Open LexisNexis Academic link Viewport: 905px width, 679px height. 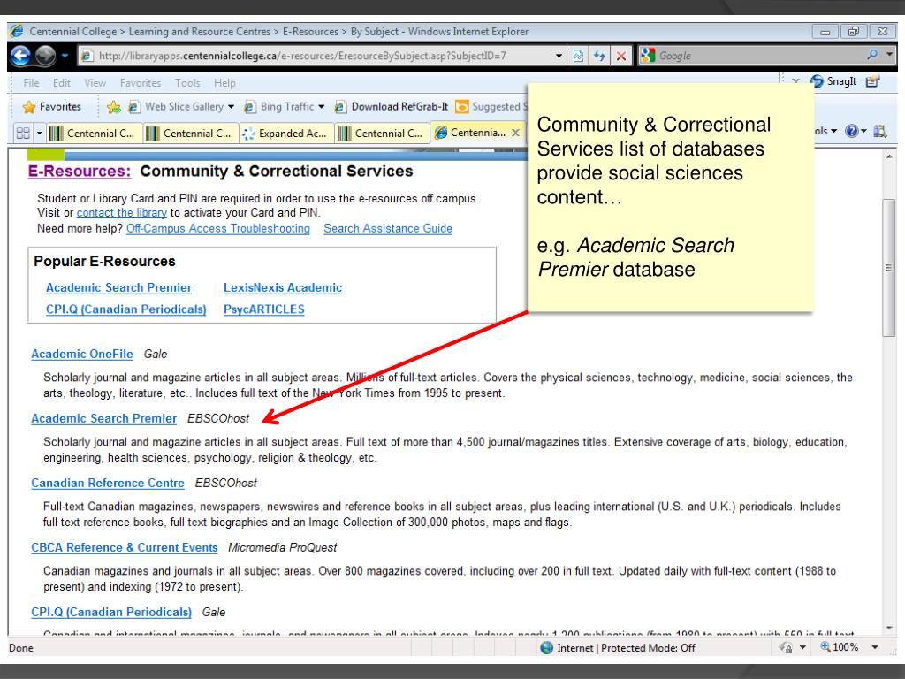pos(283,287)
